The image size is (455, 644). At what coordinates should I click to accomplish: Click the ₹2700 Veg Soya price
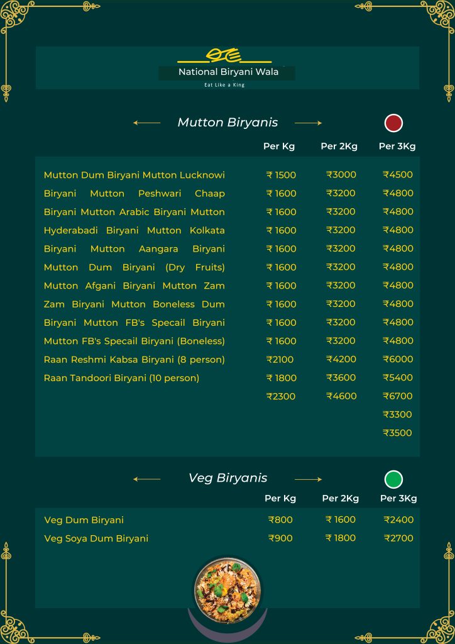click(398, 538)
